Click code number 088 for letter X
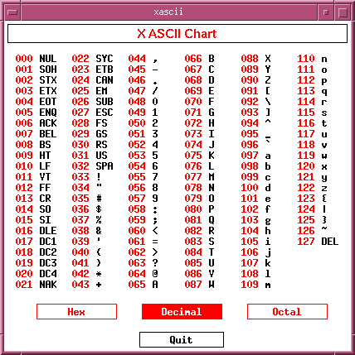355x355 pixels. click(250, 59)
